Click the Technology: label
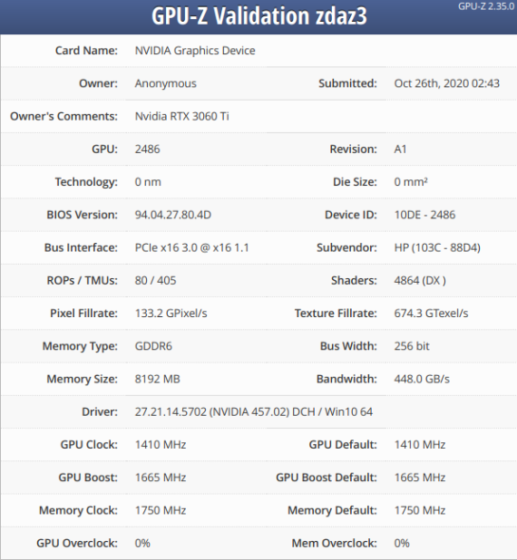 coord(86,182)
